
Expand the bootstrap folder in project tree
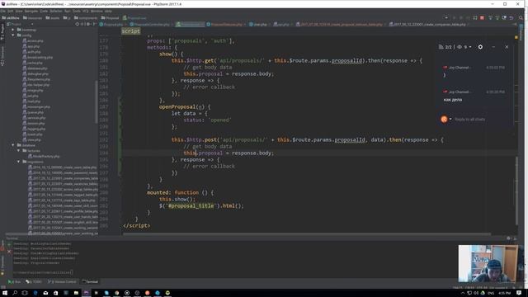13,30
